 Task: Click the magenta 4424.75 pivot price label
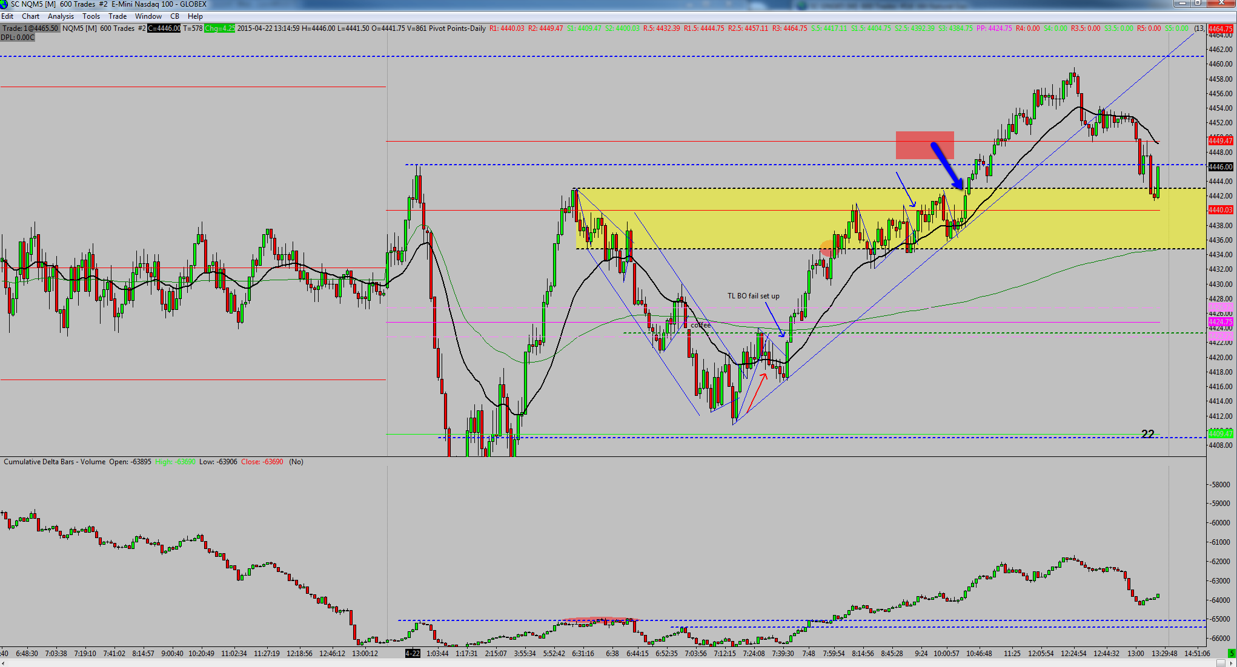point(1220,322)
